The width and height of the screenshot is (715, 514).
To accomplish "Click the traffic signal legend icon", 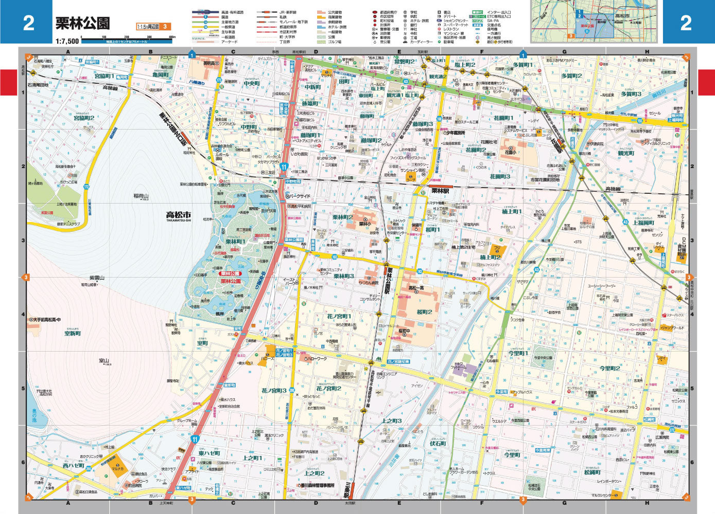I will [478, 30].
